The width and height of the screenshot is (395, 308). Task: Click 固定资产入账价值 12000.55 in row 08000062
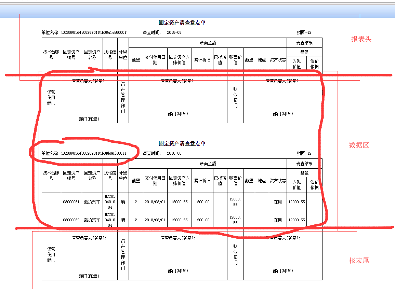pyautogui.click(x=179, y=220)
